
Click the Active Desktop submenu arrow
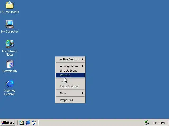83,59
